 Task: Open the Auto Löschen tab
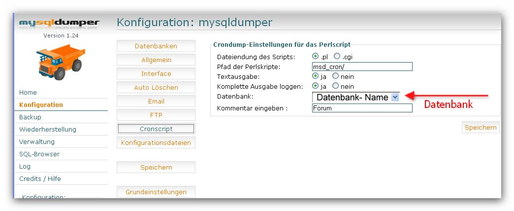[x=156, y=88]
